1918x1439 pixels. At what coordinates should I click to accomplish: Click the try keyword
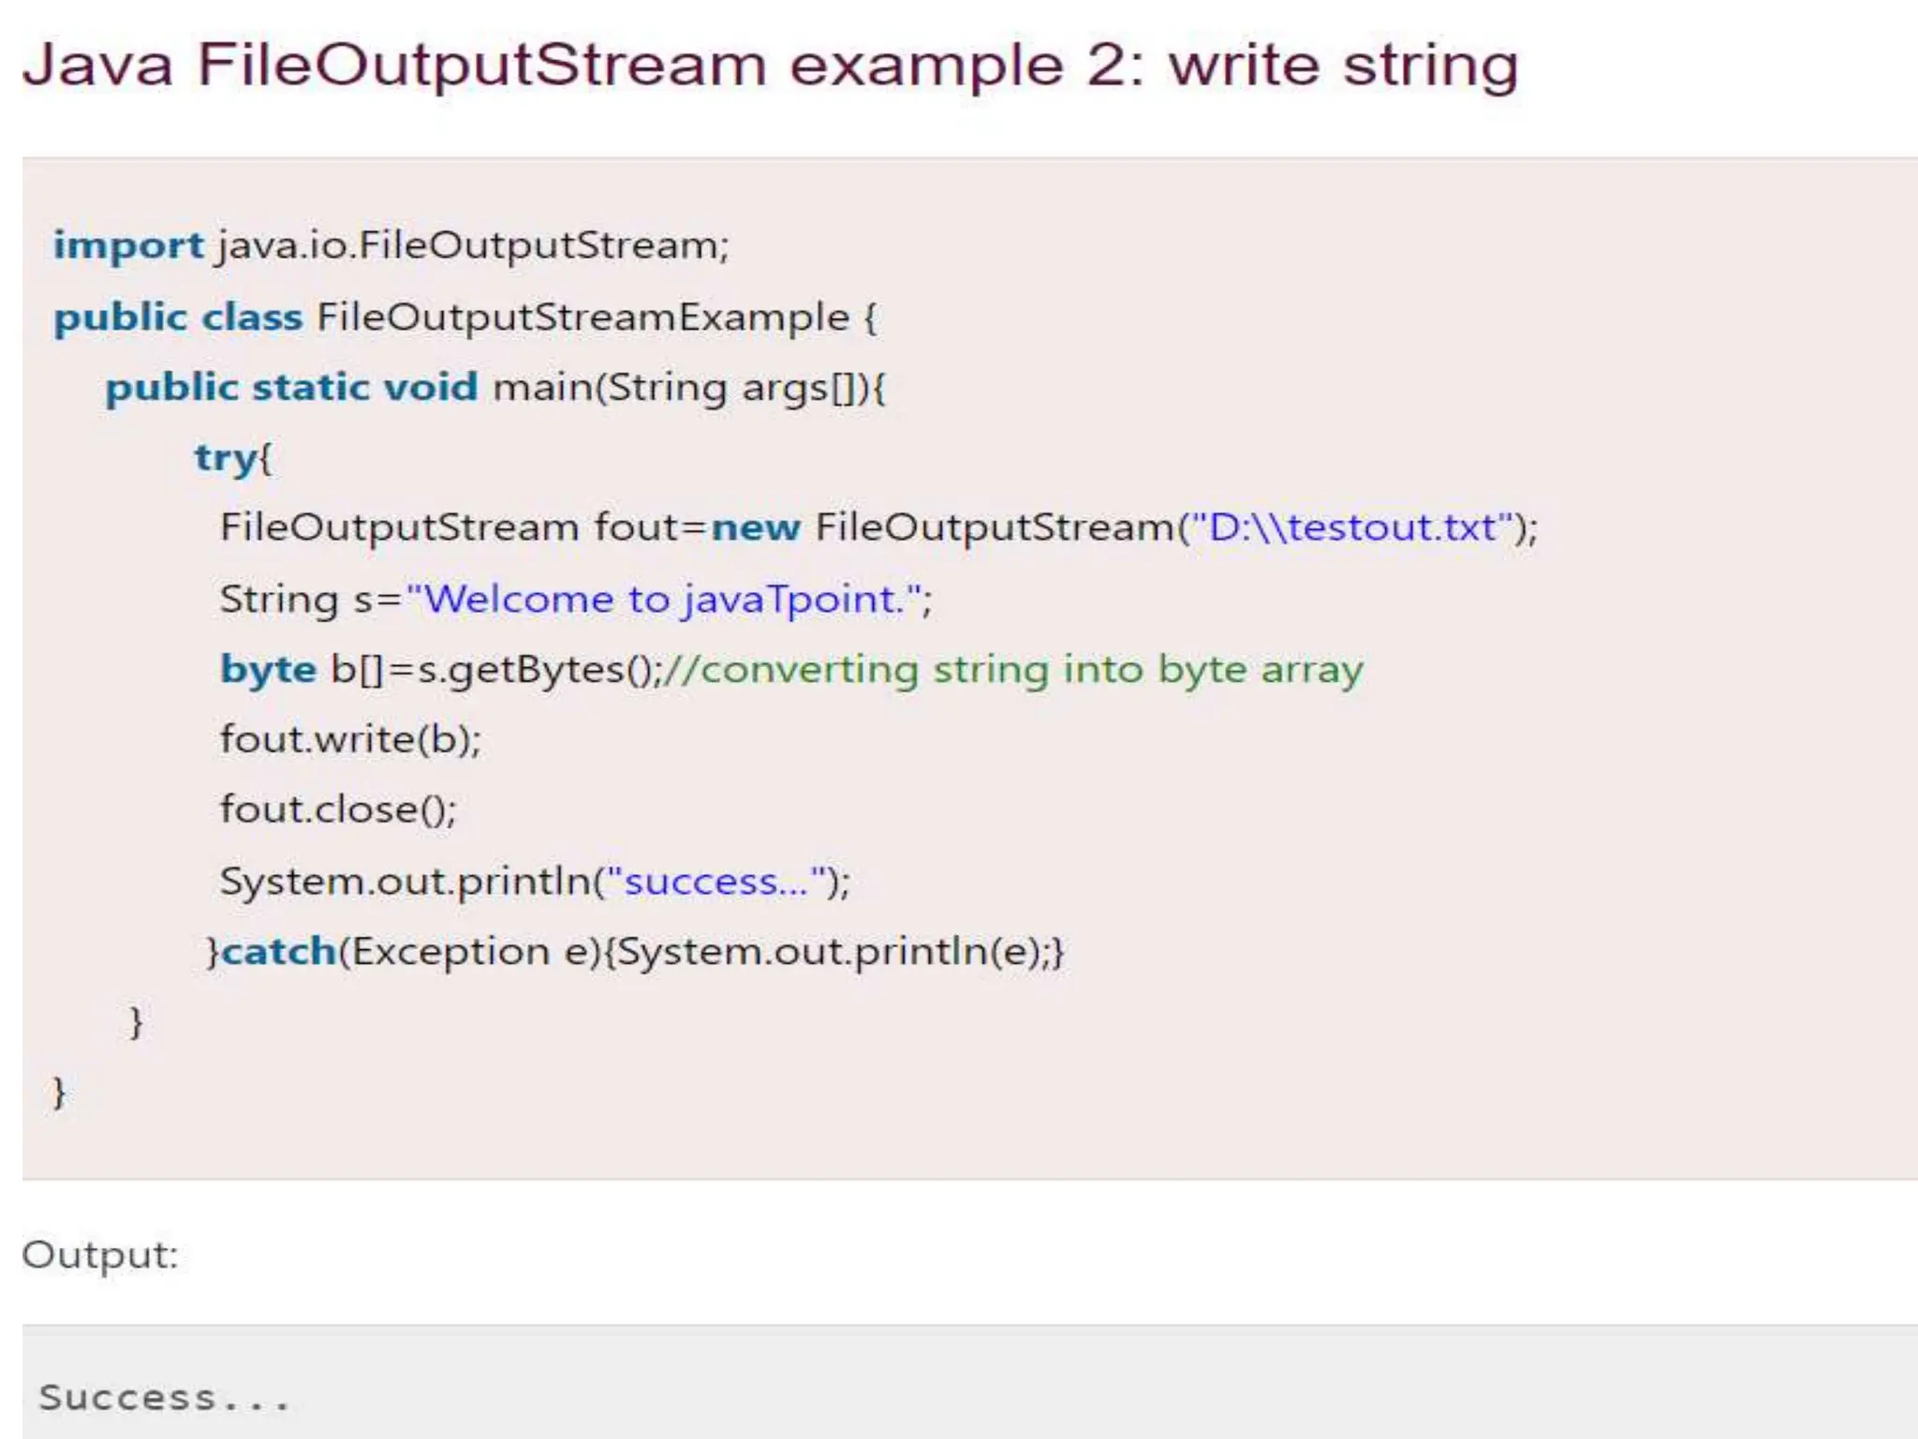click(x=225, y=458)
